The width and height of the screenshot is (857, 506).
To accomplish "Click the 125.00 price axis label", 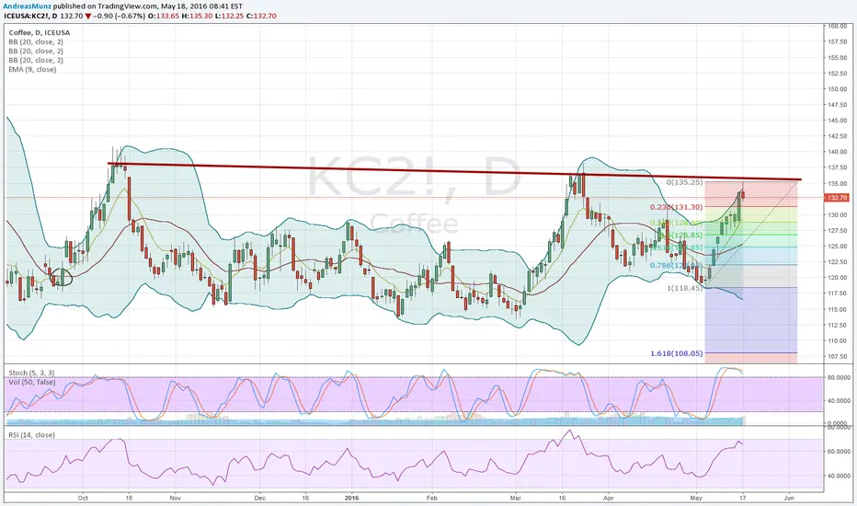I will point(838,247).
